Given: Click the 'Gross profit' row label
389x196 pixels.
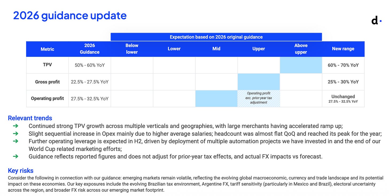Looking at the screenshot, I should point(47,82).
